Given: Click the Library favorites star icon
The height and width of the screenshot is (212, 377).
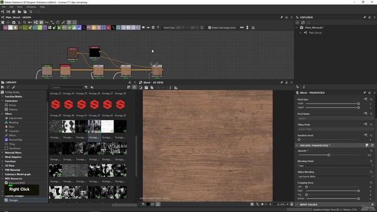Looking at the screenshot, I should pyautogui.click(x=92, y=87).
